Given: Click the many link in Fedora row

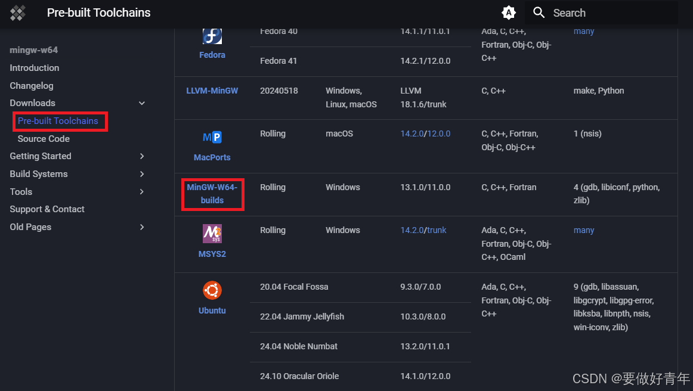Looking at the screenshot, I should (584, 32).
